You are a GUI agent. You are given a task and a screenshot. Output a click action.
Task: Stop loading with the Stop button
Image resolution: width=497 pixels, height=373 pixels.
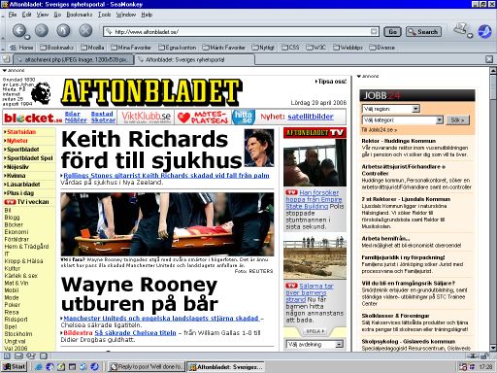pyautogui.click(x=85, y=31)
